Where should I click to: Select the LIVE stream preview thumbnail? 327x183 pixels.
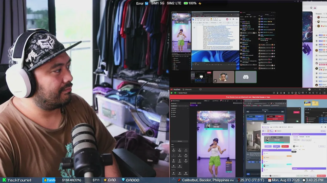click(x=201, y=77)
